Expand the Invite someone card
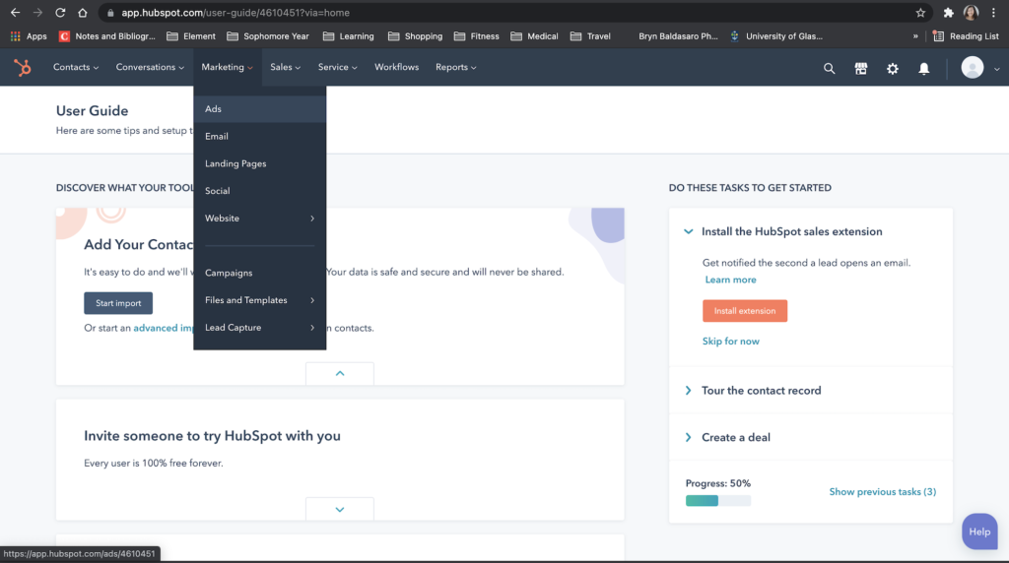Image resolution: width=1009 pixels, height=563 pixels. (x=340, y=509)
